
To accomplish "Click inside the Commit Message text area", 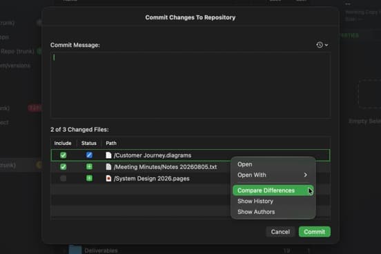I will (190, 85).
